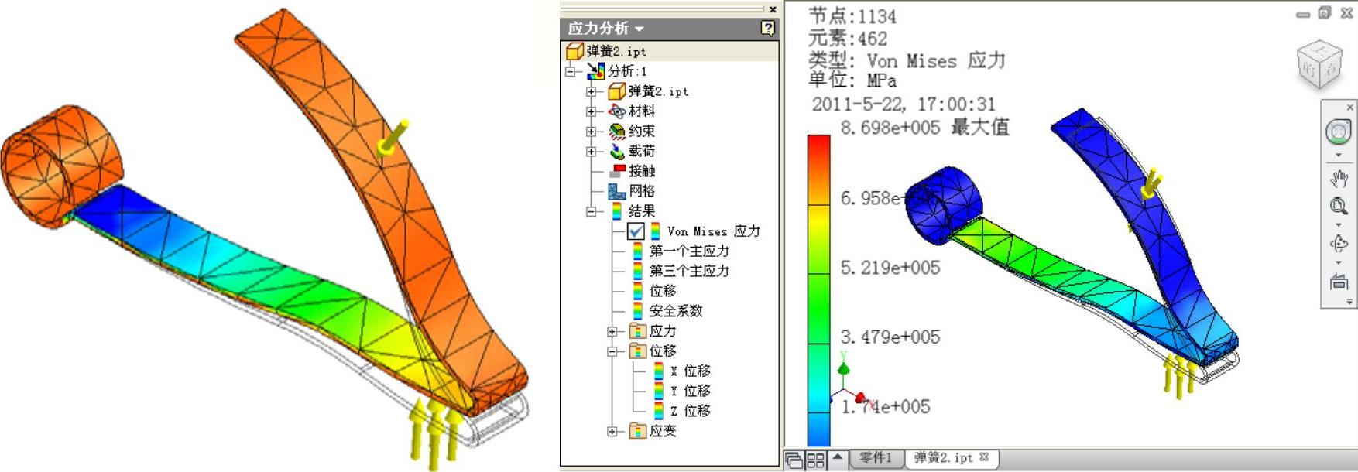Collapse the 分析:1 tree node

[571, 71]
